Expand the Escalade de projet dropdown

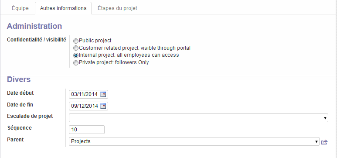[x=325, y=118]
